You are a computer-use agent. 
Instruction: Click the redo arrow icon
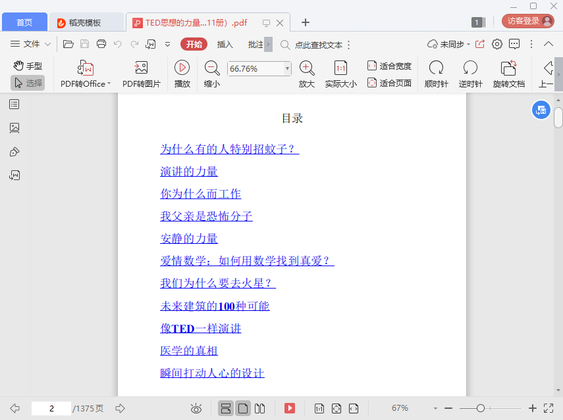[134, 44]
